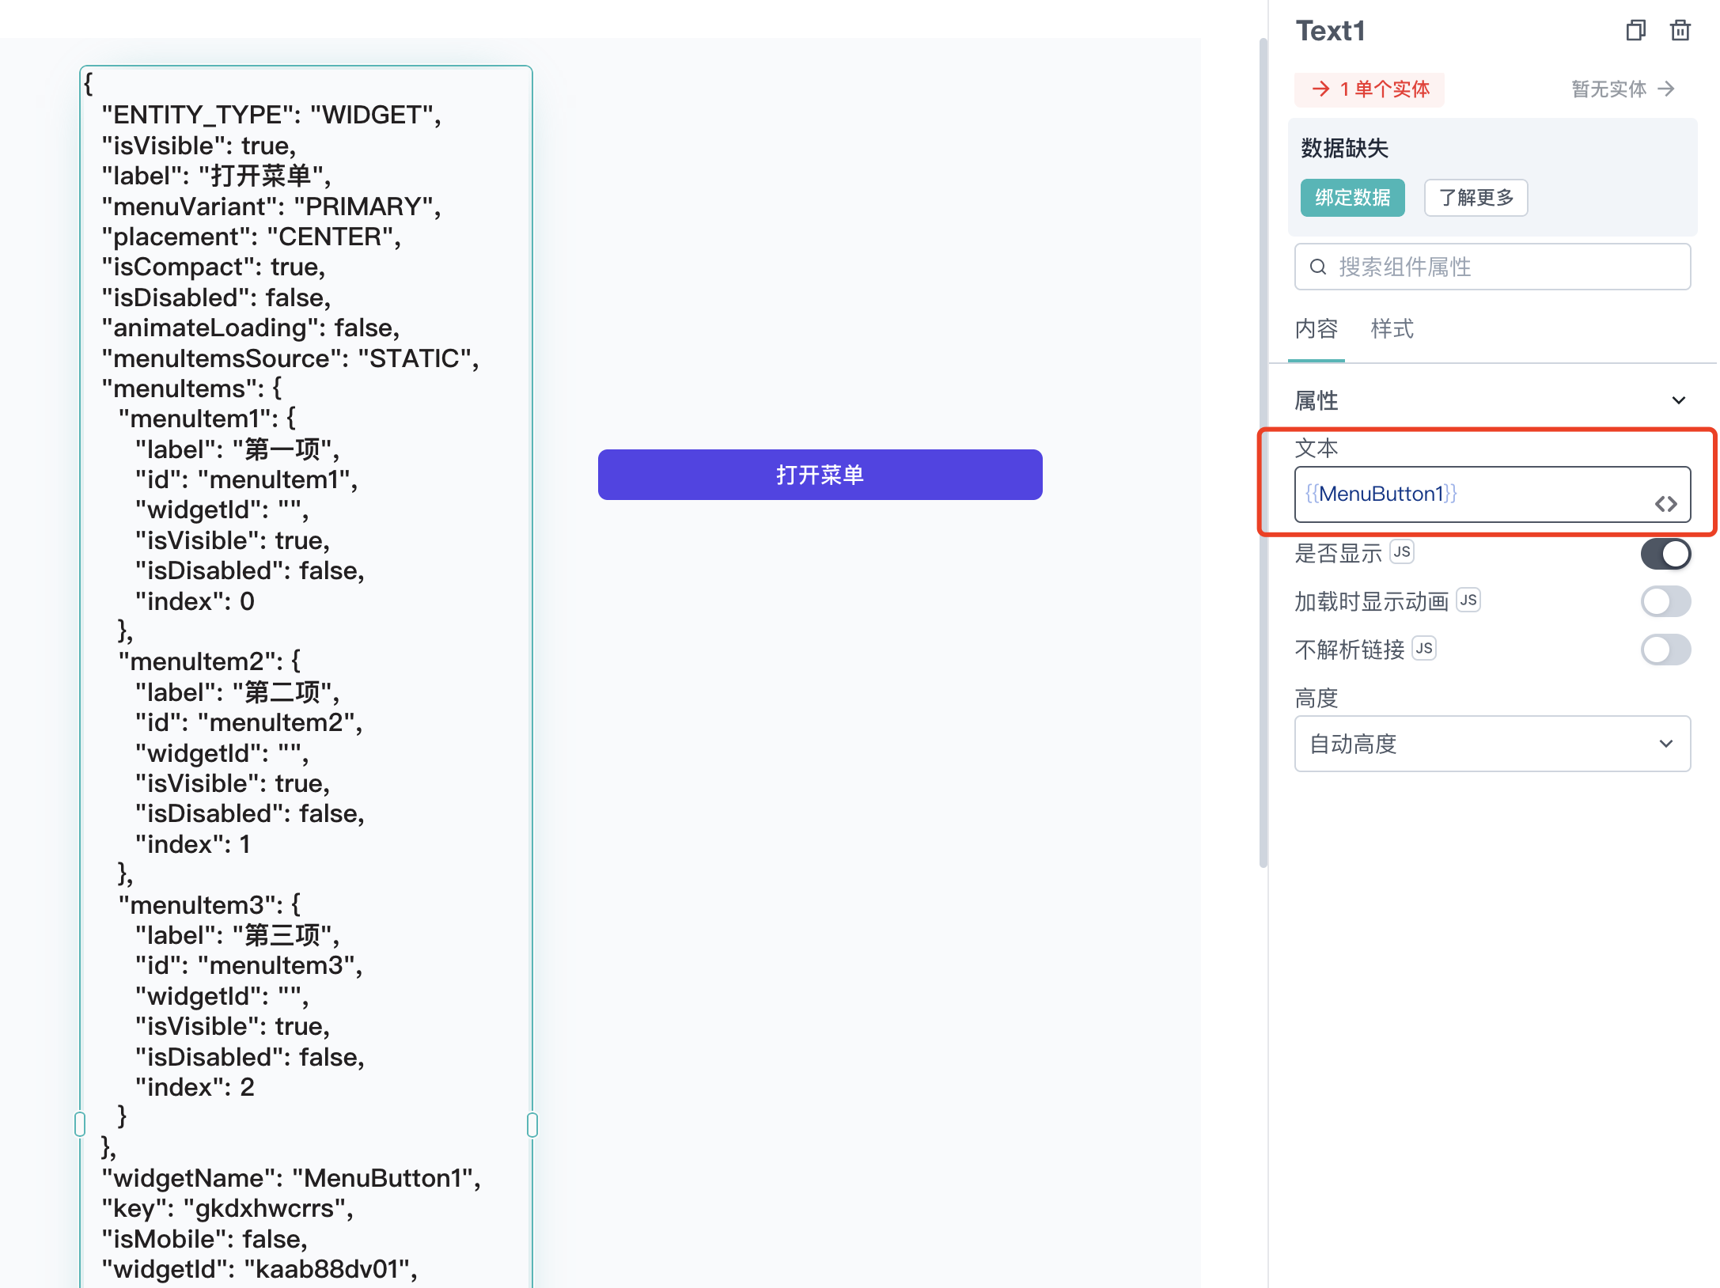Open the 高度 dropdown showing 自动高度
The width and height of the screenshot is (1720, 1288).
pos(1492,744)
